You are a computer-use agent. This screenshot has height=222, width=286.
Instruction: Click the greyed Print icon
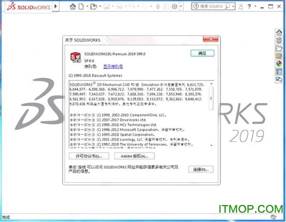(119, 7)
